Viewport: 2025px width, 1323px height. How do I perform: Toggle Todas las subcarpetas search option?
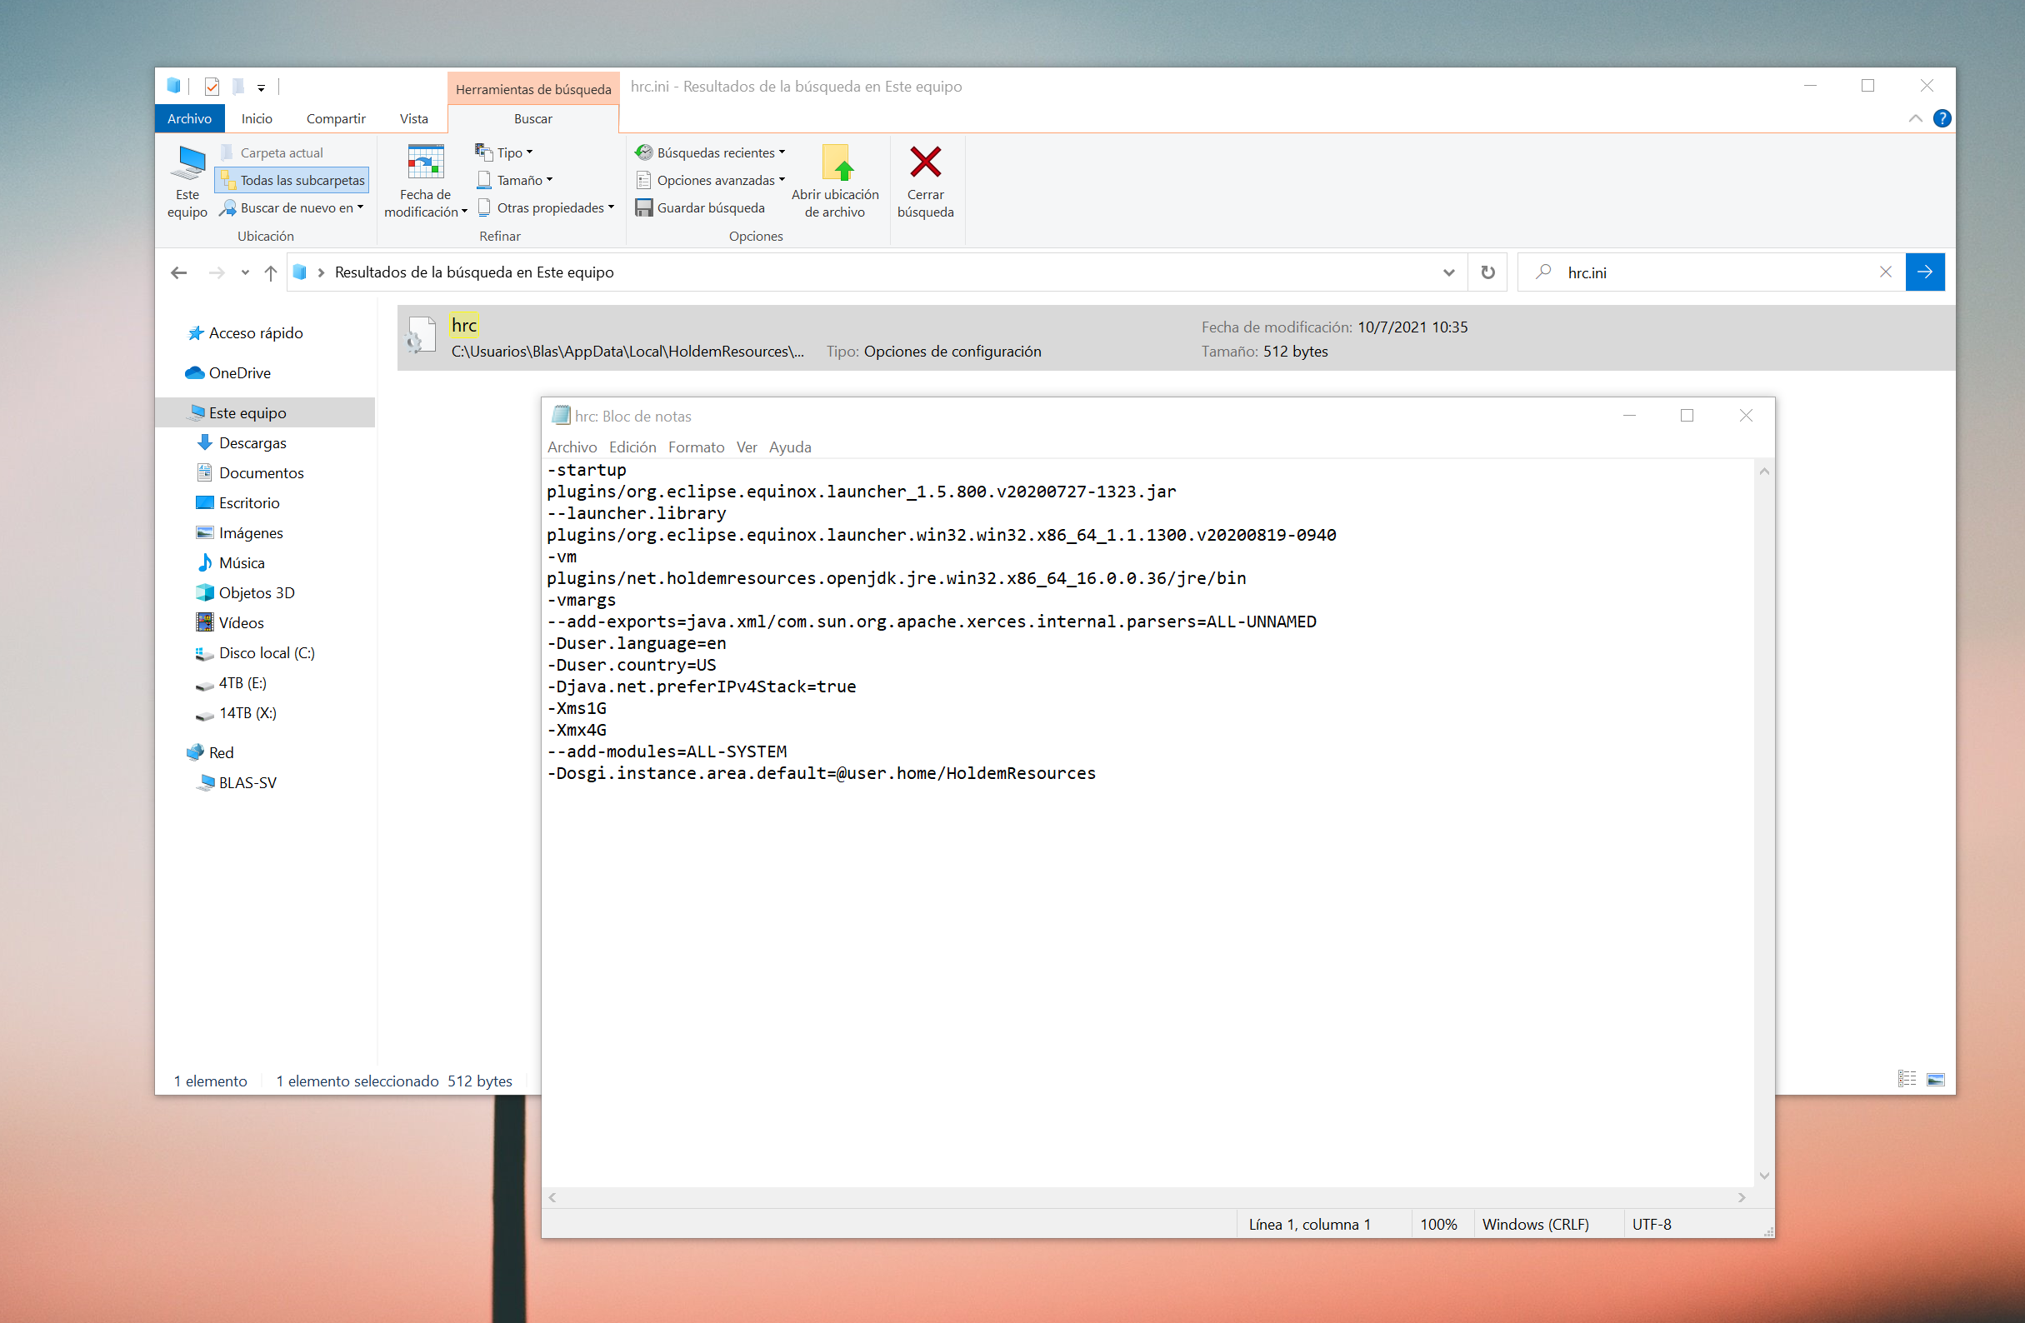coord(292,180)
